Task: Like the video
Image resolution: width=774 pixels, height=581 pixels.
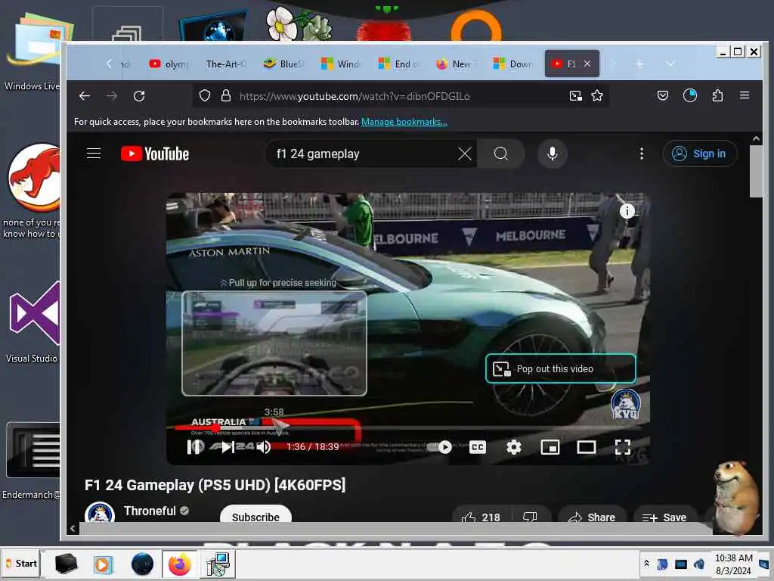Action: (x=481, y=517)
